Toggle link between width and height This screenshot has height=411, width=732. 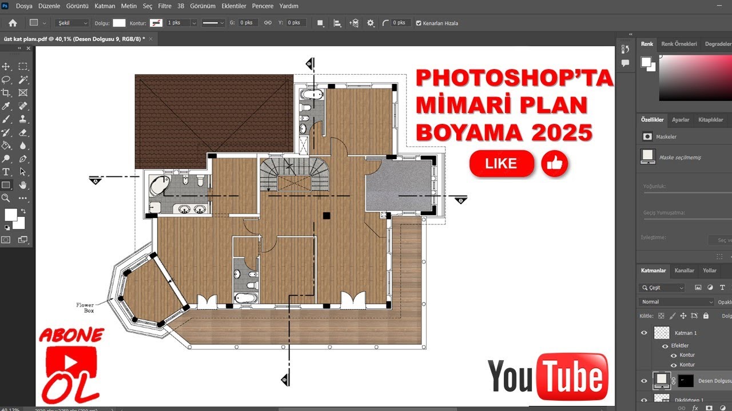268,23
